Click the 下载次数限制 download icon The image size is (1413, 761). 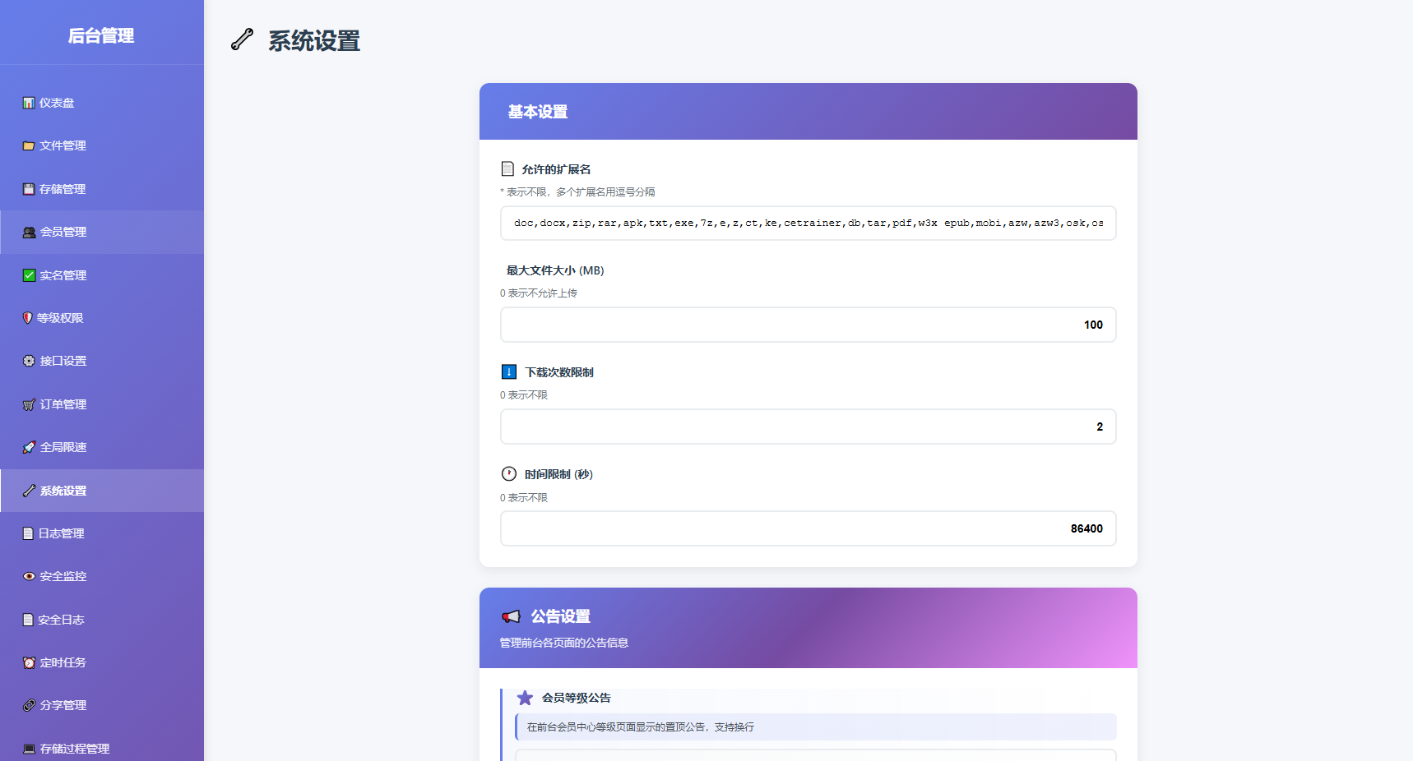509,371
